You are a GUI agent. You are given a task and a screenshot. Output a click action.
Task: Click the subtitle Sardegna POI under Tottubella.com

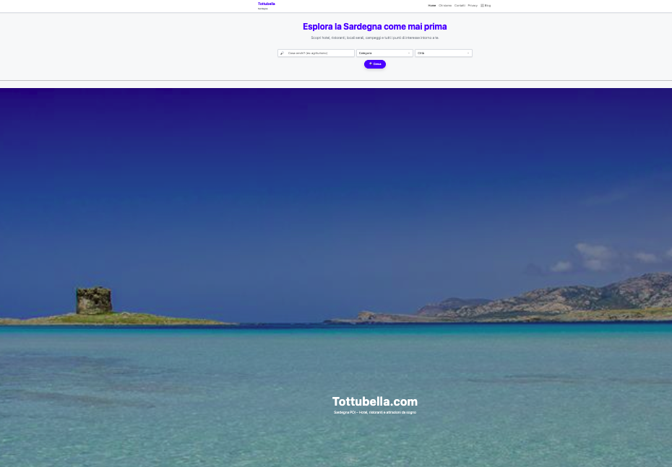coord(374,412)
